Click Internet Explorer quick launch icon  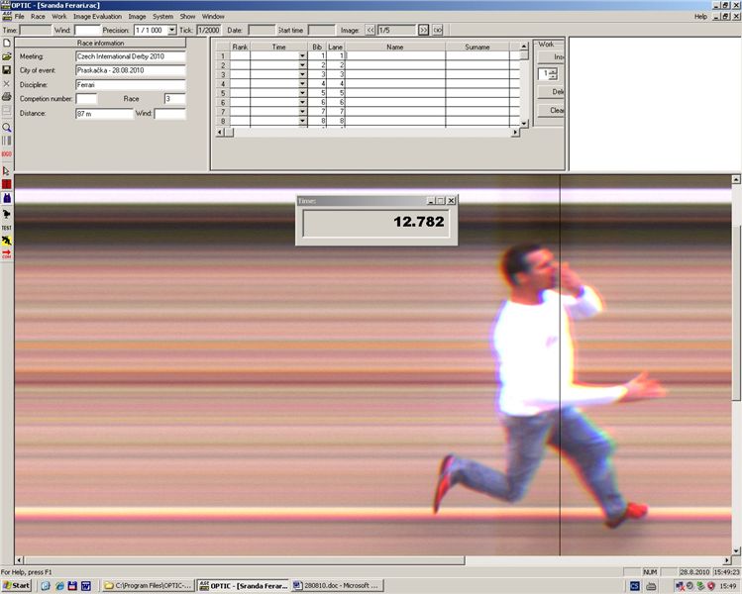[59, 585]
